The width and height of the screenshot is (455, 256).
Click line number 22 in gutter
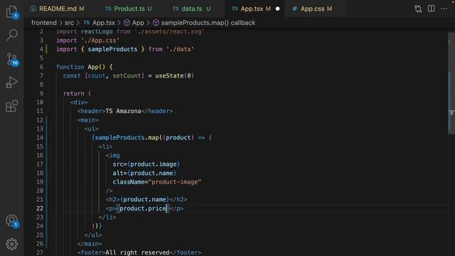pyautogui.click(x=40, y=208)
